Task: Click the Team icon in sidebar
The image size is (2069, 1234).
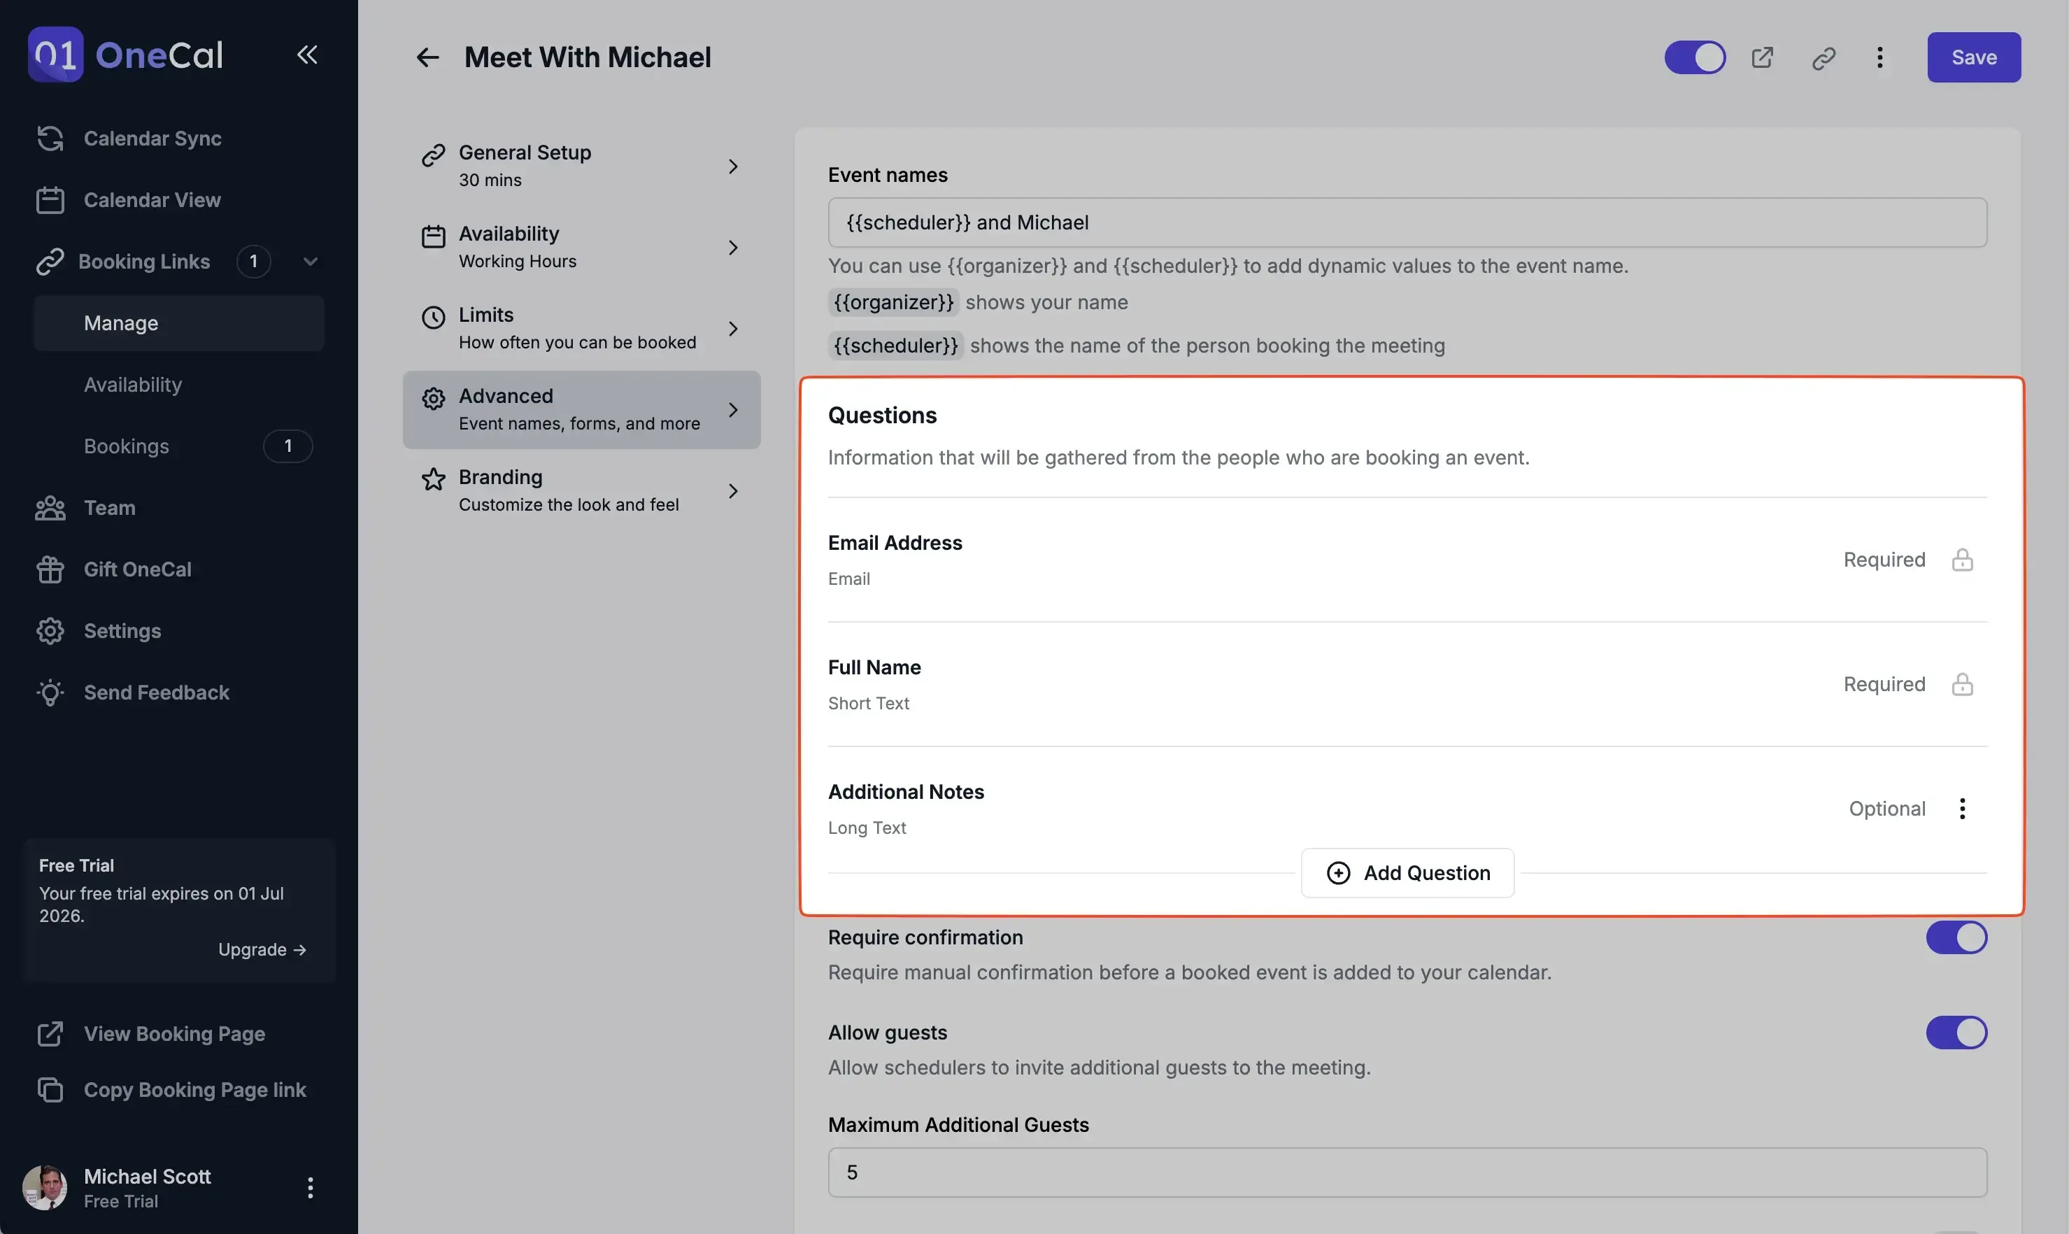Action: tap(50, 508)
